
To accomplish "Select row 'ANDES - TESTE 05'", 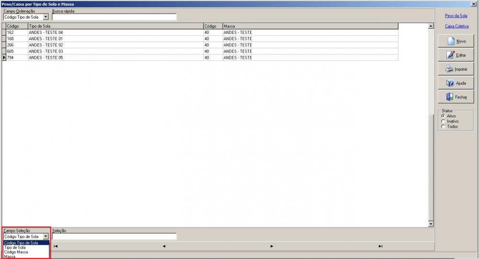I will click(x=200, y=58).
